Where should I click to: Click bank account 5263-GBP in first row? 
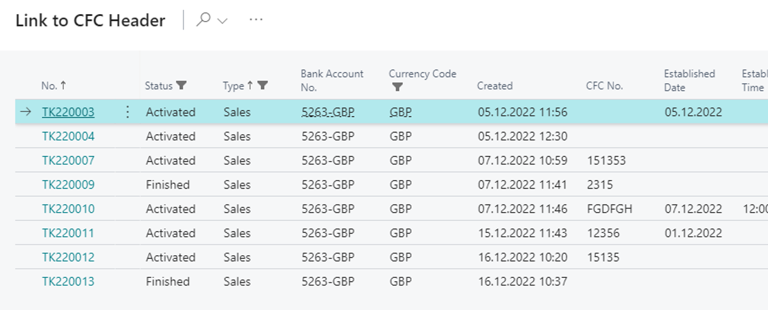coord(328,112)
